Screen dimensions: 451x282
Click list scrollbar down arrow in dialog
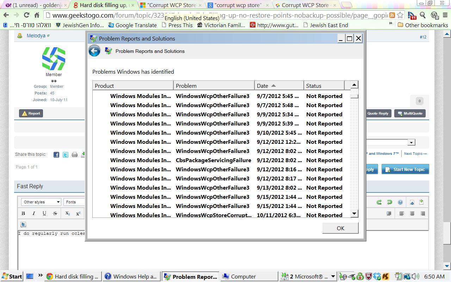354,213
